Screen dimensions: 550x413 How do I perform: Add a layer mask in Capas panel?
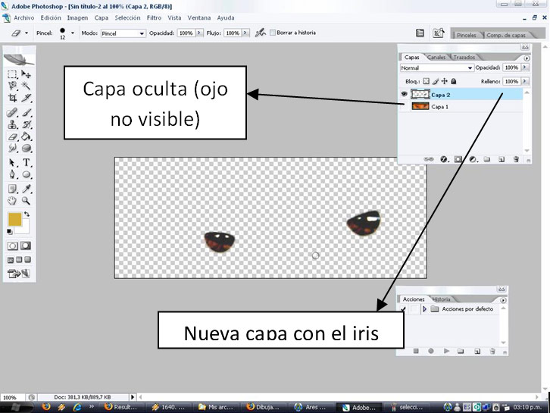(x=458, y=159)
